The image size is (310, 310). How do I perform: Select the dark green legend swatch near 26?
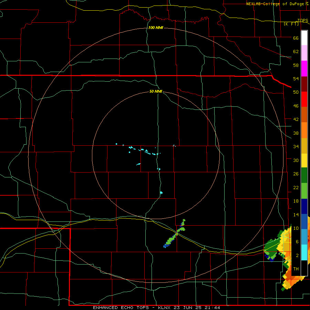304,175
